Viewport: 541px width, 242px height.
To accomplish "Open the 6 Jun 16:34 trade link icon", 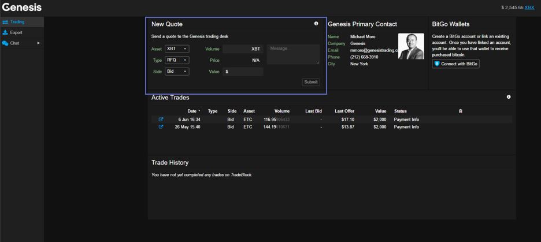I will [161, 120].
